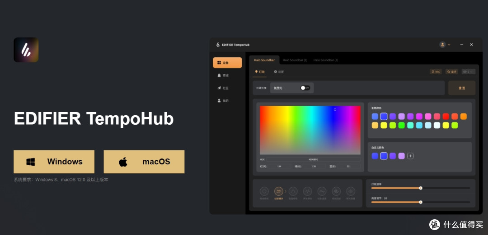This screenshot has height=235, width=488.
Task: Click the TempoHub app logo tile
Action: tap(26, 50)
